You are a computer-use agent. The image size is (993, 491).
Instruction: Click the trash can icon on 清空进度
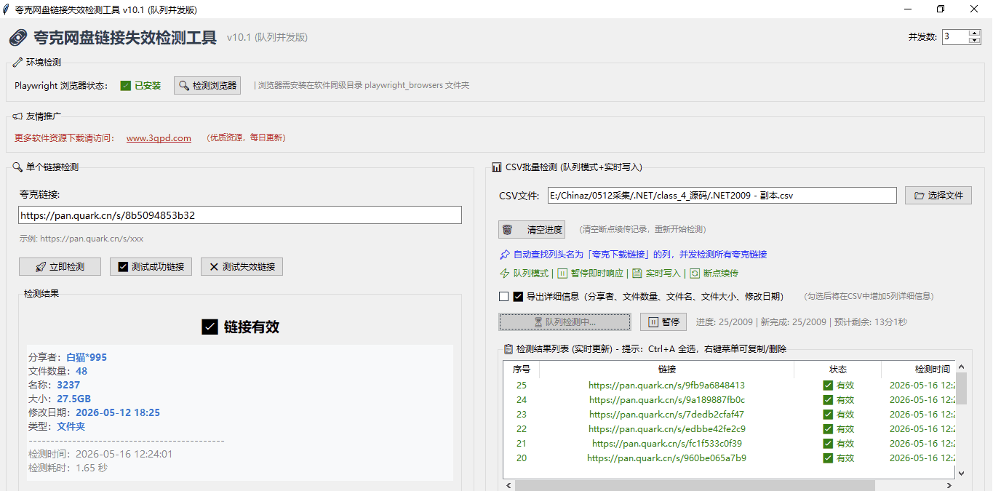coord(507,230)
